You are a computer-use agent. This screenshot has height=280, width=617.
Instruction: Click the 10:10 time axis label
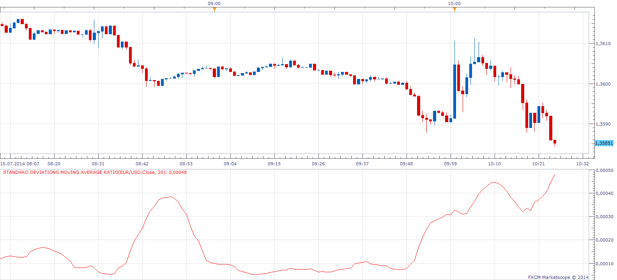495,164
